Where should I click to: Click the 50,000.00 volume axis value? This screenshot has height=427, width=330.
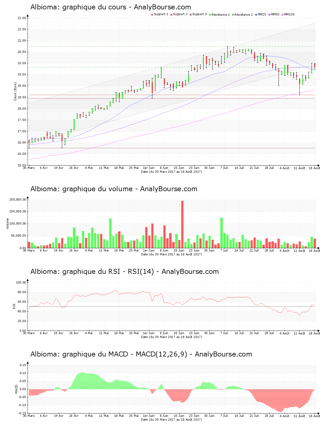coord(19,236)
